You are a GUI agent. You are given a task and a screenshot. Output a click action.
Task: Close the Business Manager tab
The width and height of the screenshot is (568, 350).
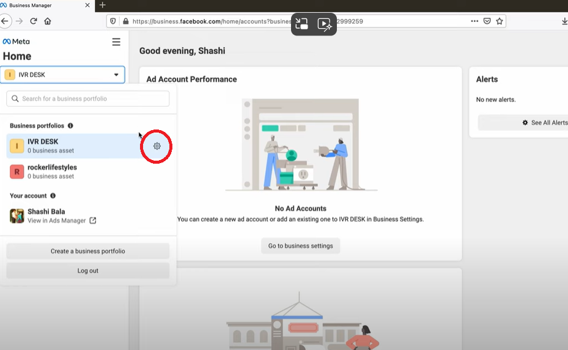point(87,5)
